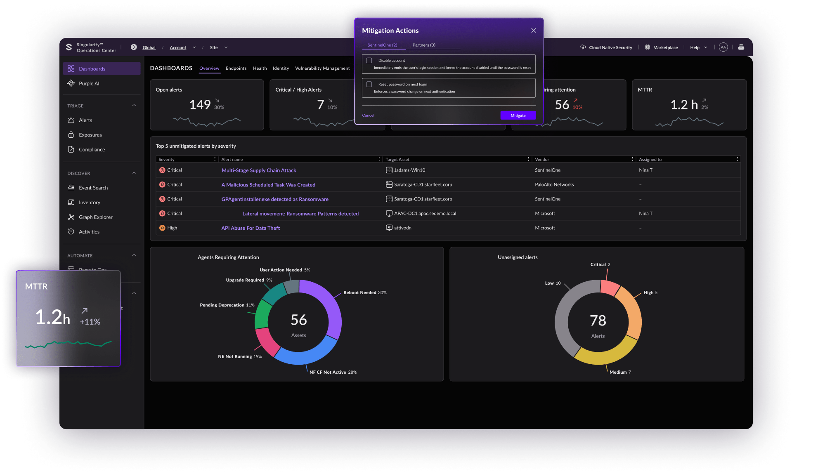Switch to the Partners (0) tab
The image size is (832, 474).
tap(424, 45)
